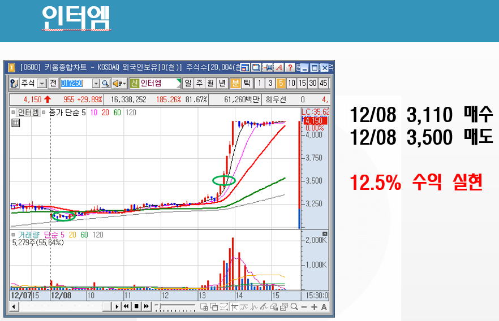Viewport: 499px width, 321px height.
Task: Click the bottom toolbar magnifier zoom icon
Action: [x=294, y=307]
